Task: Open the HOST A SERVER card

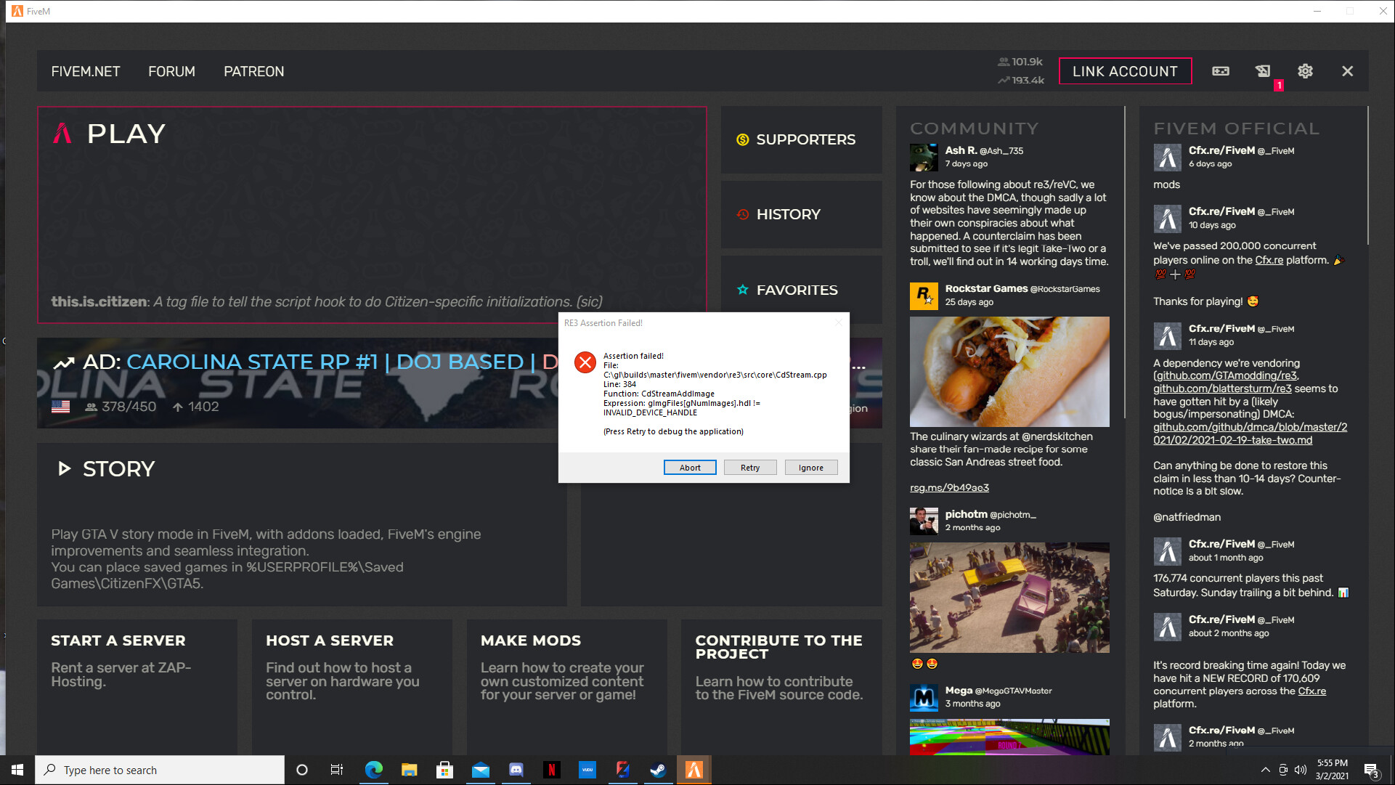Action: click(x=352, y=686)
